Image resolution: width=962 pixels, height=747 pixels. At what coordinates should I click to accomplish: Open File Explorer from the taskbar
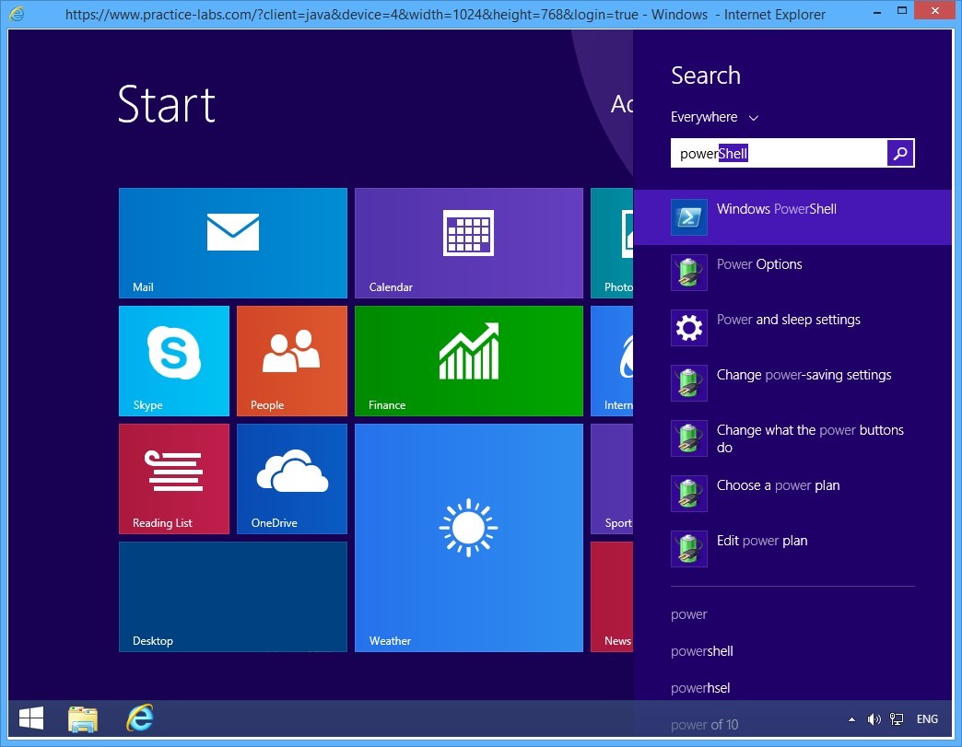click(83, 718)
